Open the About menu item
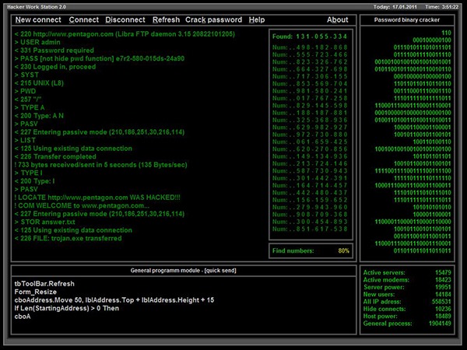 337,19
